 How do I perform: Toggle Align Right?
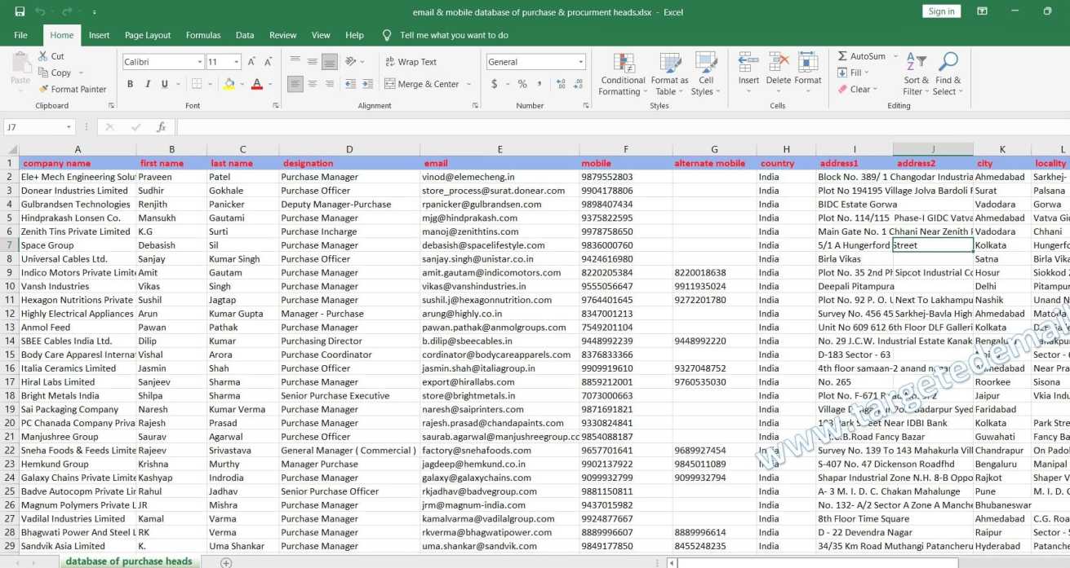(x=330, y=84)
